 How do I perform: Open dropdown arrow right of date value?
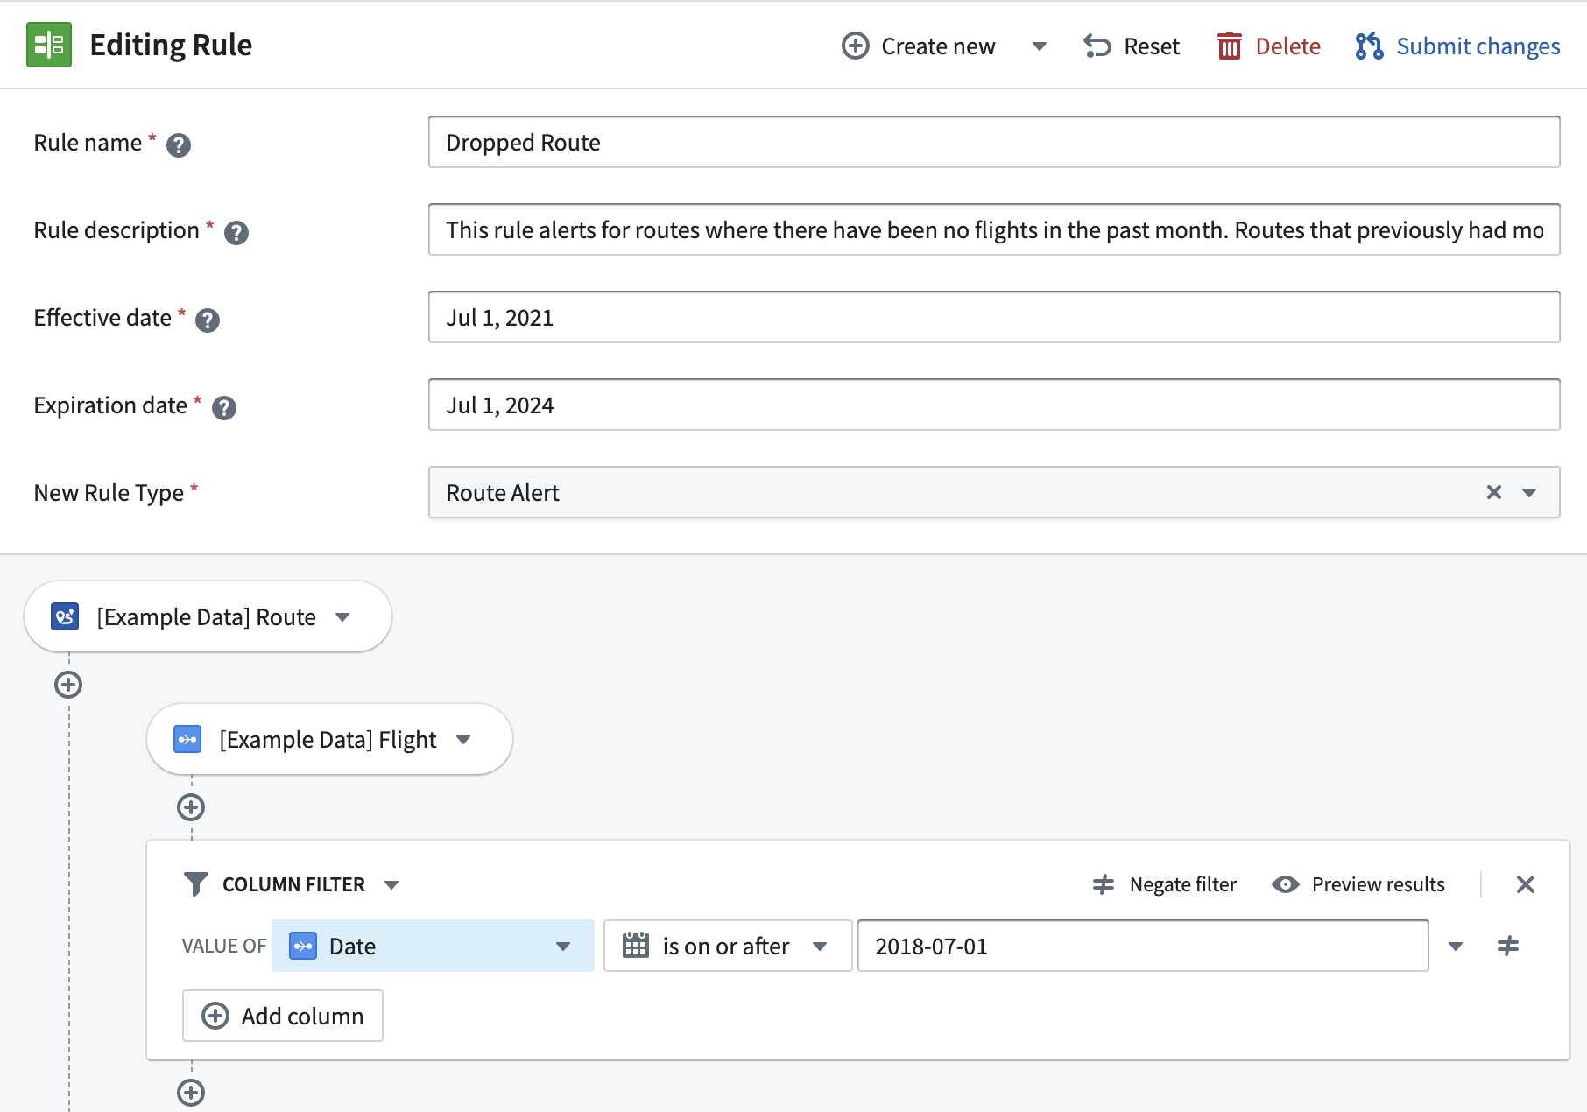point(1456,947)
